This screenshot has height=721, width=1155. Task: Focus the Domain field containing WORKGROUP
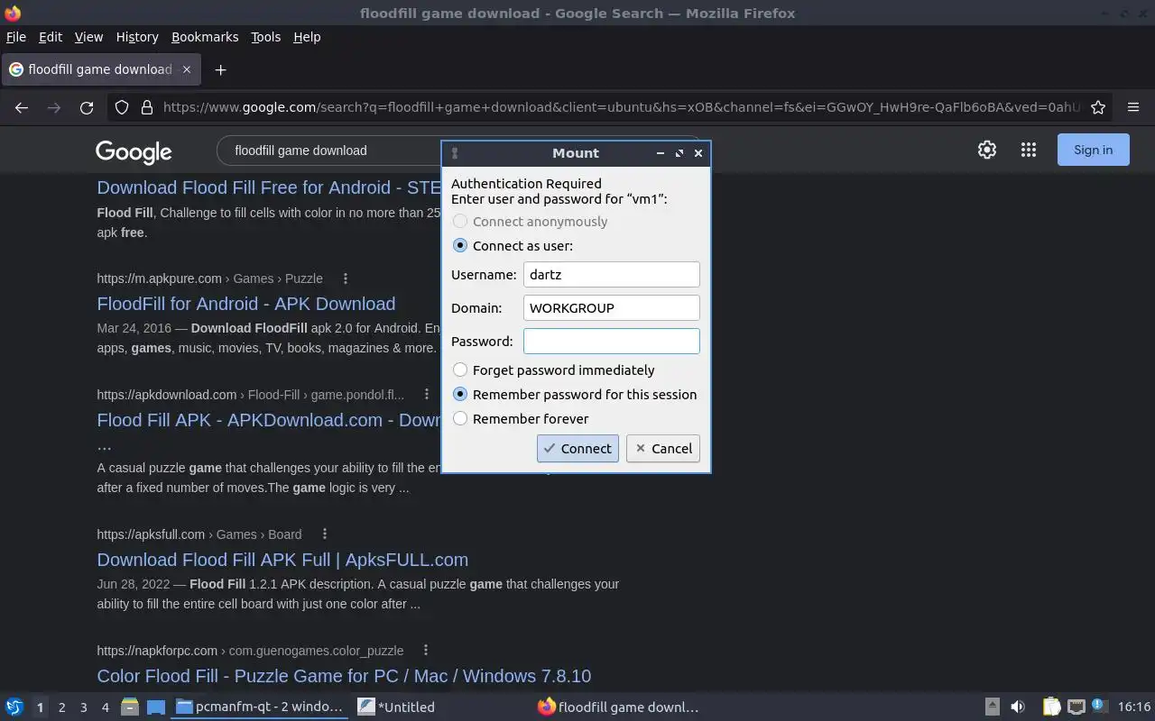(x=612, y=308)
